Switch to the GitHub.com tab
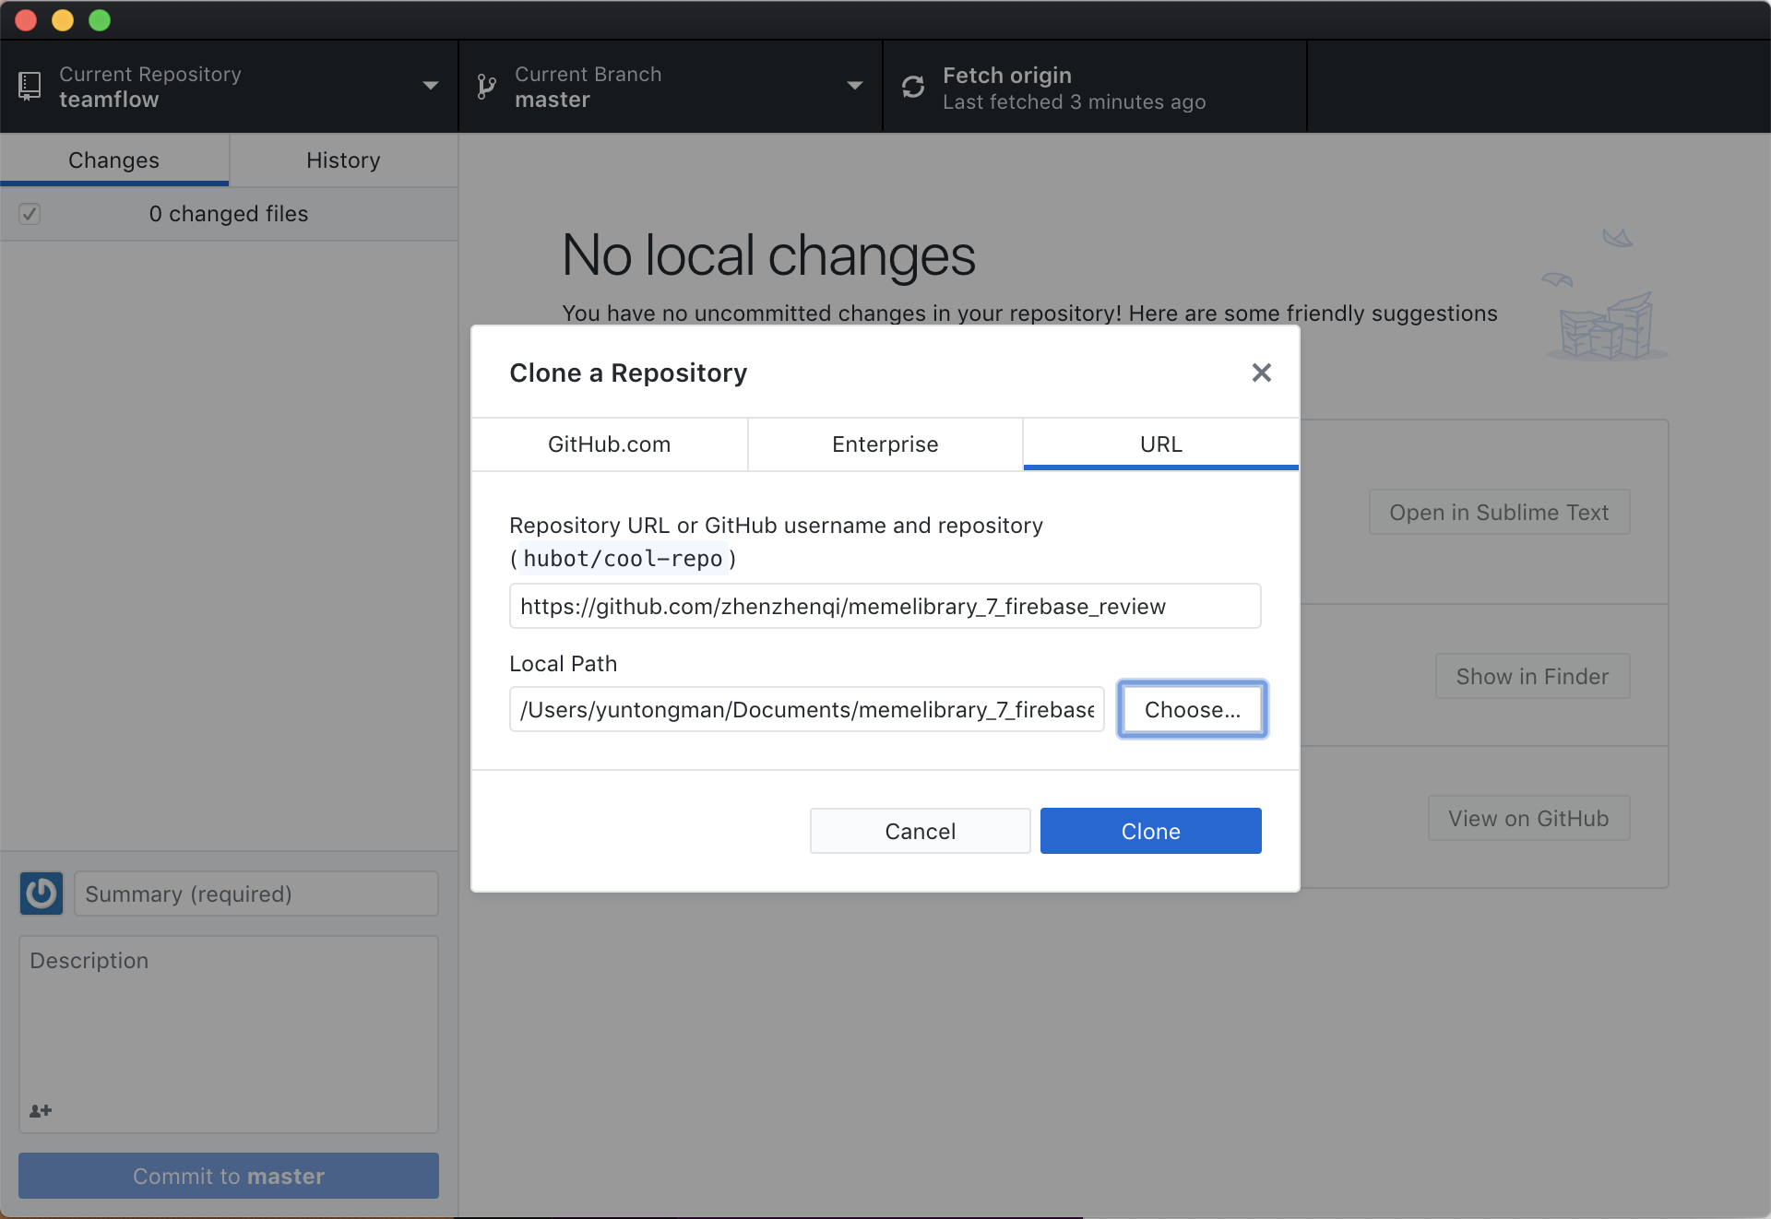Viewport: 1771px width, 1219px height. click(x=609, y=444)
